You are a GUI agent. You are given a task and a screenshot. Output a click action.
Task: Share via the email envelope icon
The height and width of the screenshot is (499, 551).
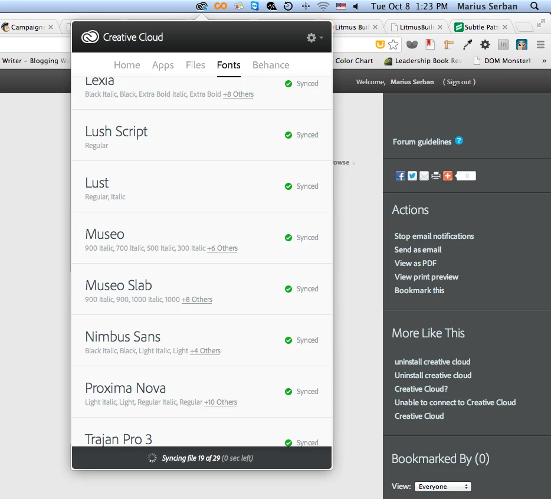pyautogui.click(x=424, y=176)
